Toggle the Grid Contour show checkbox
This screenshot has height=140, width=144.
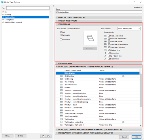coord(123,76)
